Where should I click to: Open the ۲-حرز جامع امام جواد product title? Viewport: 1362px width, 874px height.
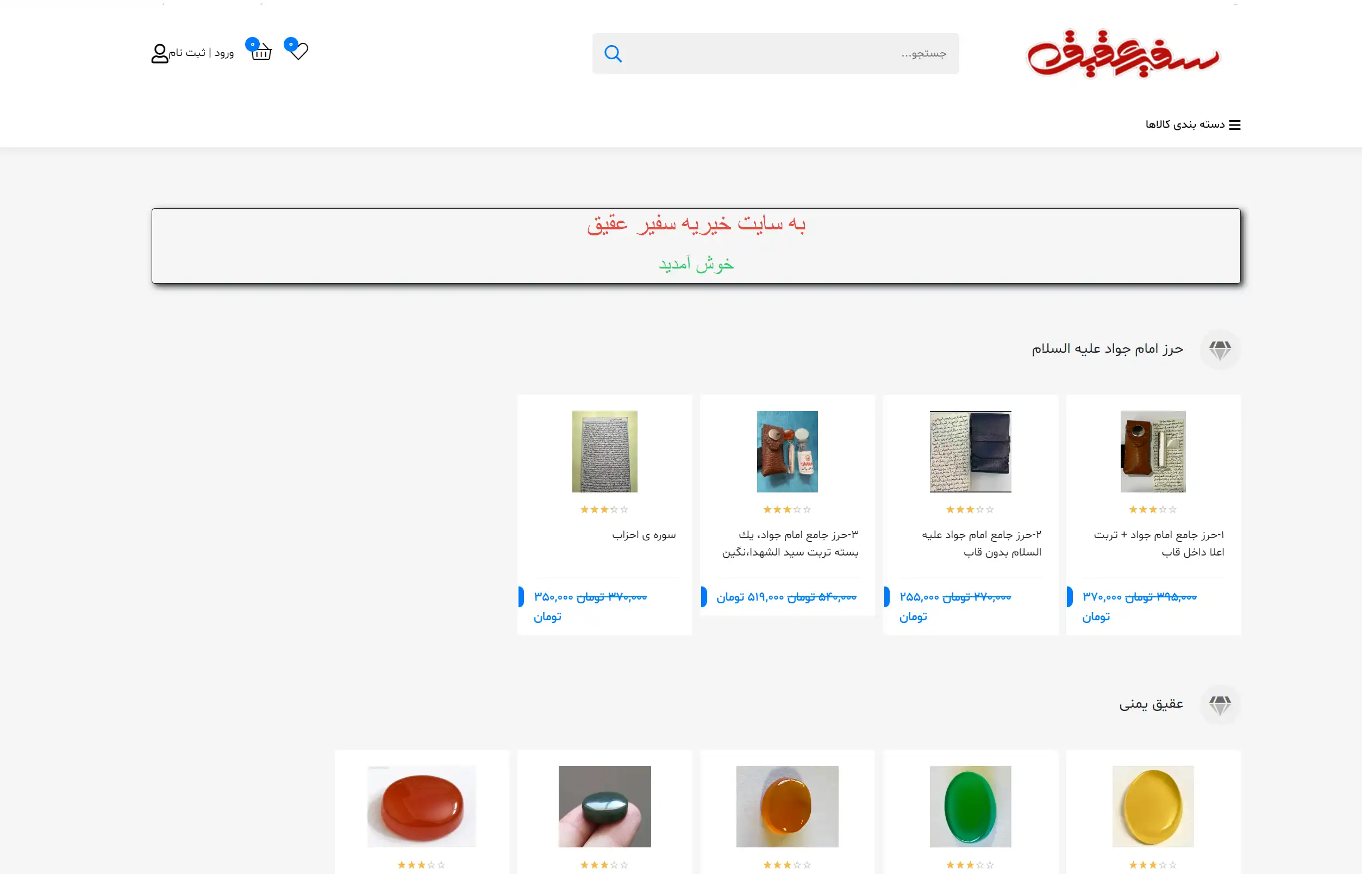tap(982, 543)
